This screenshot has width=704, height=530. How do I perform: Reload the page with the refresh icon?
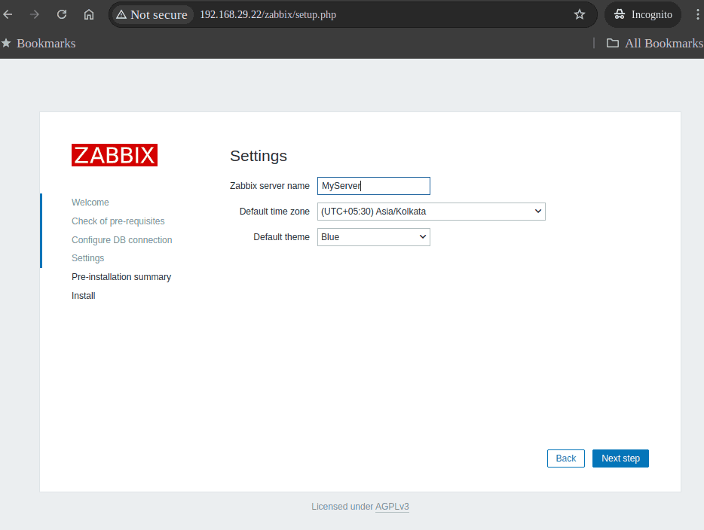pyautogui.click(x=62, y=14)
